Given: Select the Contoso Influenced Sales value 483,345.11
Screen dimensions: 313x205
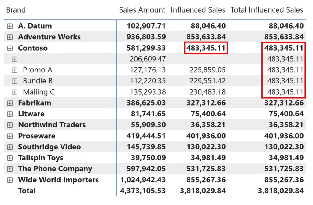Looking at the screenshot, I should pos(206,48).
